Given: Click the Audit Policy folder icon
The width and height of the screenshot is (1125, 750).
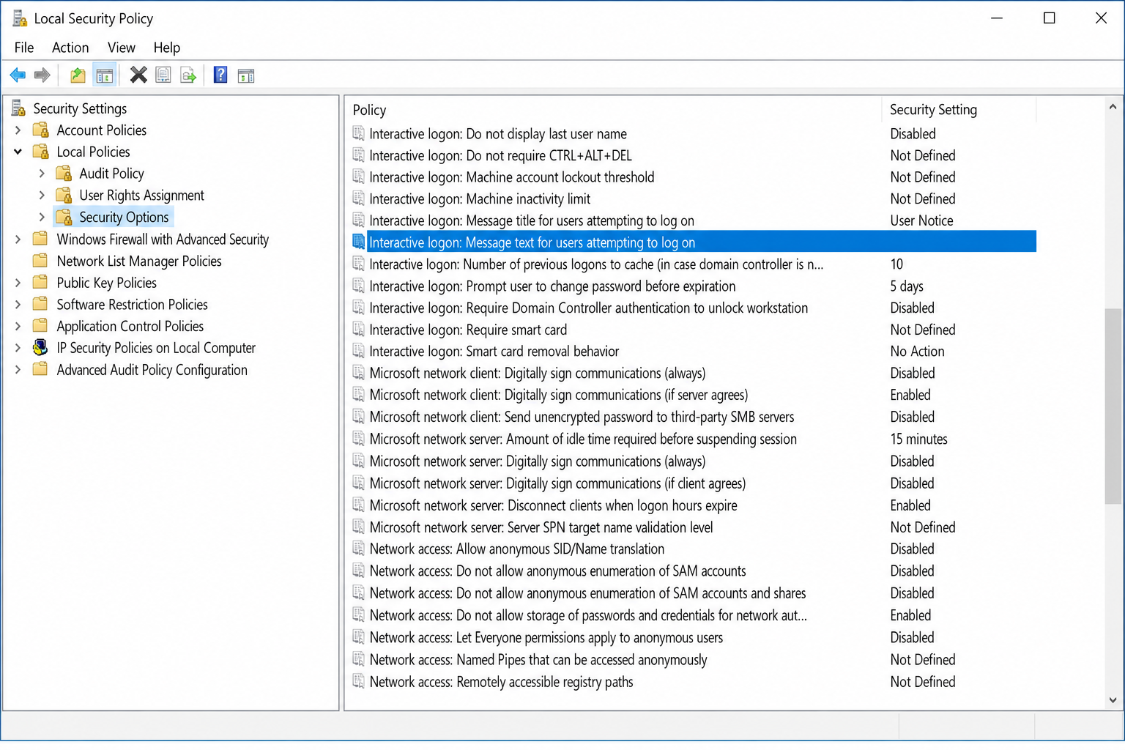Looking at the screenshot, I should click(64, 174).
